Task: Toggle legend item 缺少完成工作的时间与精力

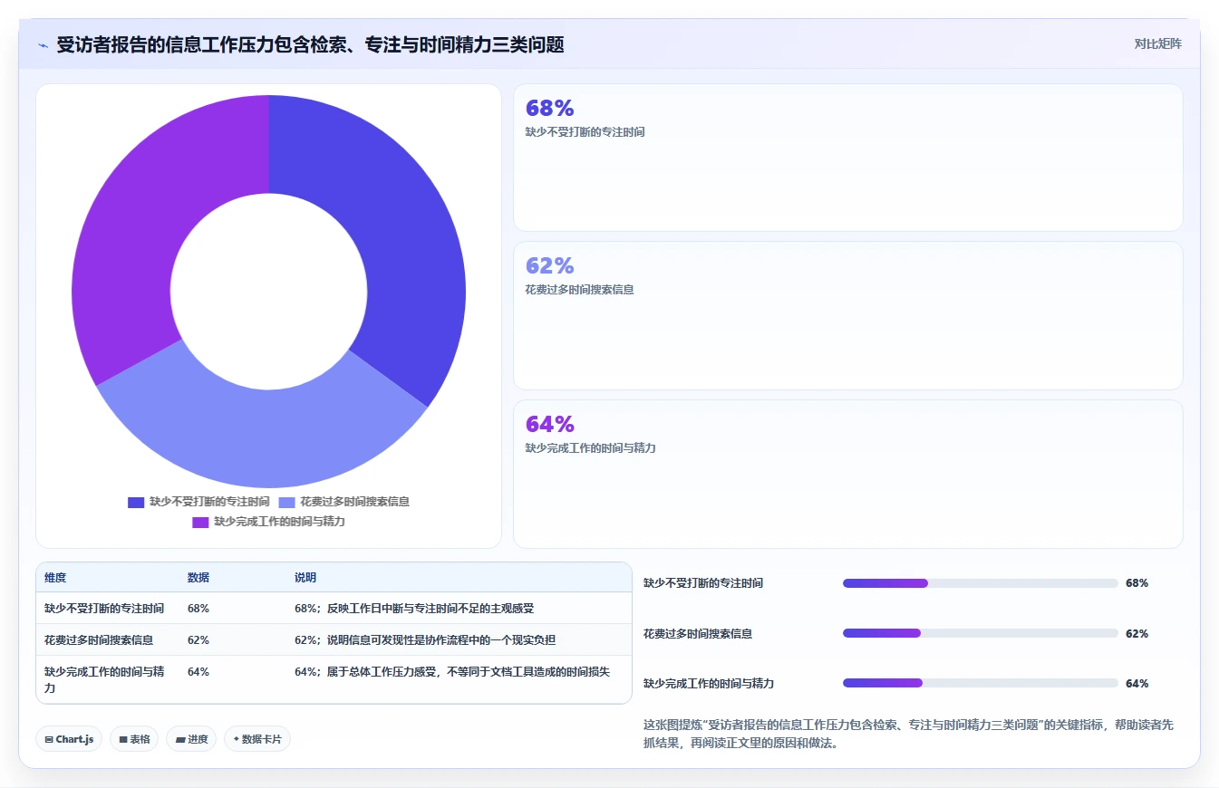Action: click(268, 522)
